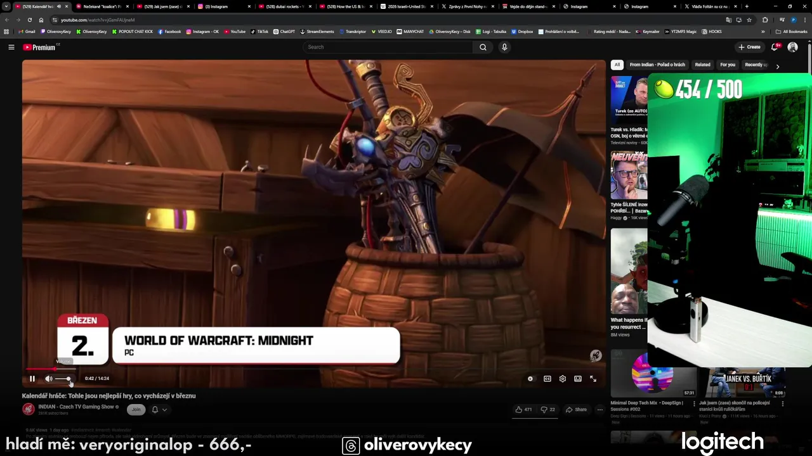Enter fullscreen mode
The image size is (812, 456).
(x=593, y=379)
